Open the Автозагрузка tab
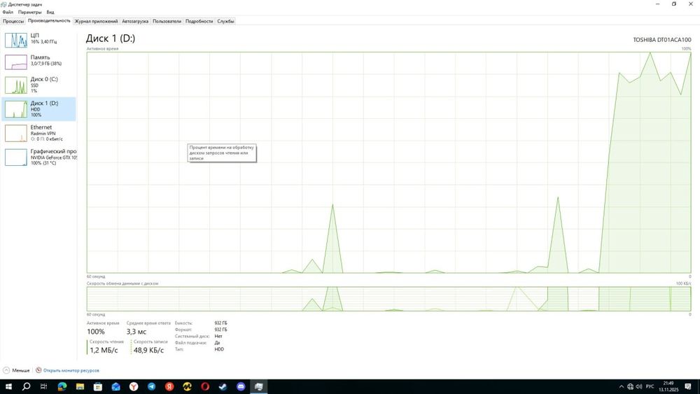 pyautogui.click(x=135, y=21)
